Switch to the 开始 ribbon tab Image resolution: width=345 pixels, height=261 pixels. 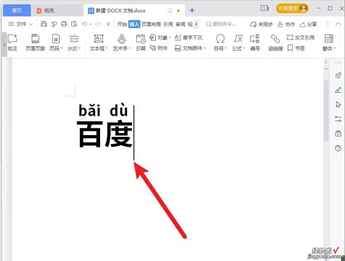pyautogui.click(x=122, y=24)
